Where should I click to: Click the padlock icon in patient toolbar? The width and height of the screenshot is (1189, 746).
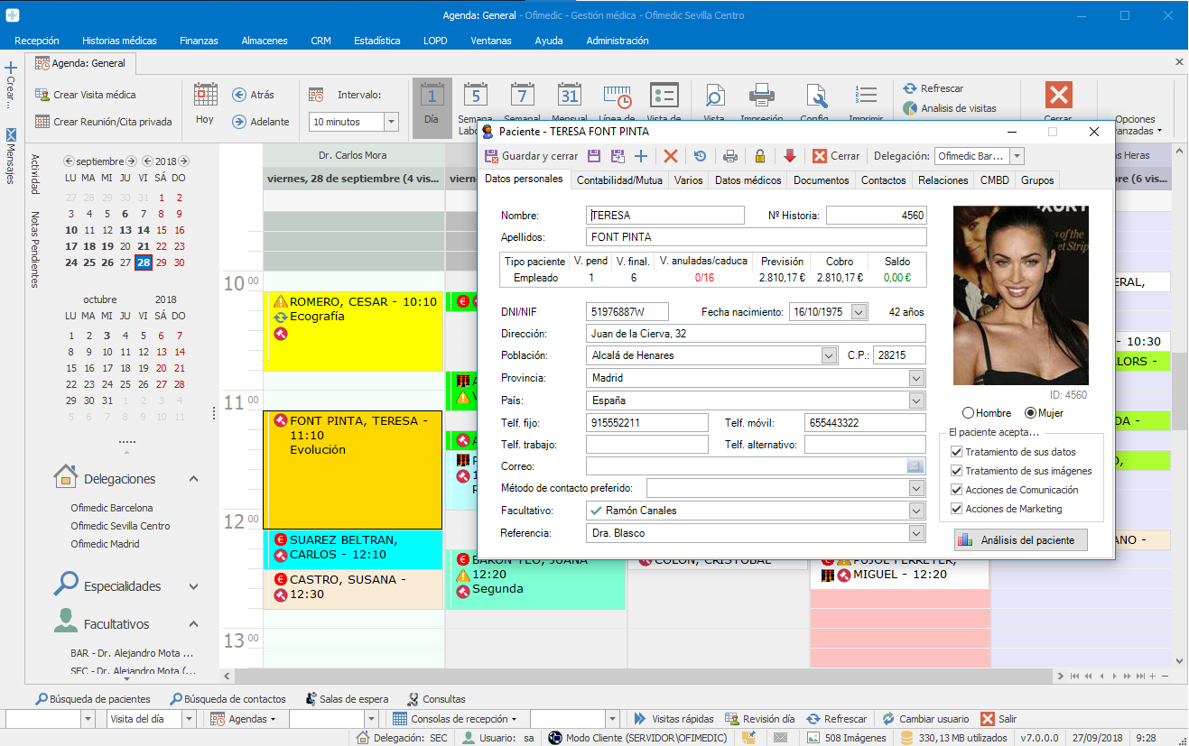point(760,156)
